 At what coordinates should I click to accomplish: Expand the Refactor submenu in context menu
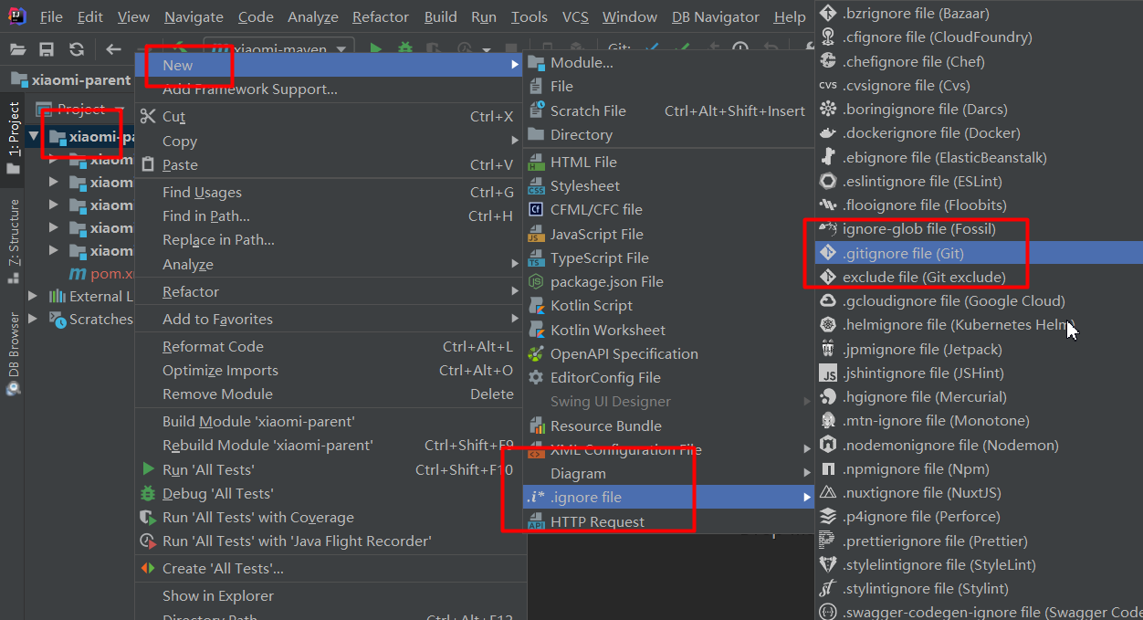(x=330, y=291)
